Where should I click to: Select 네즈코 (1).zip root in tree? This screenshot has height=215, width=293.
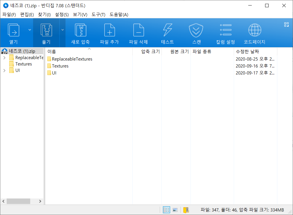tap(22, 51)
